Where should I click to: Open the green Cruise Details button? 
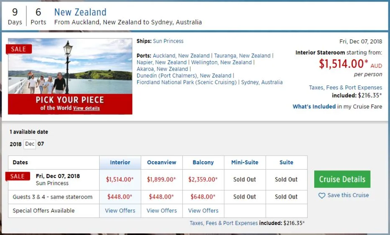[342, 179]
